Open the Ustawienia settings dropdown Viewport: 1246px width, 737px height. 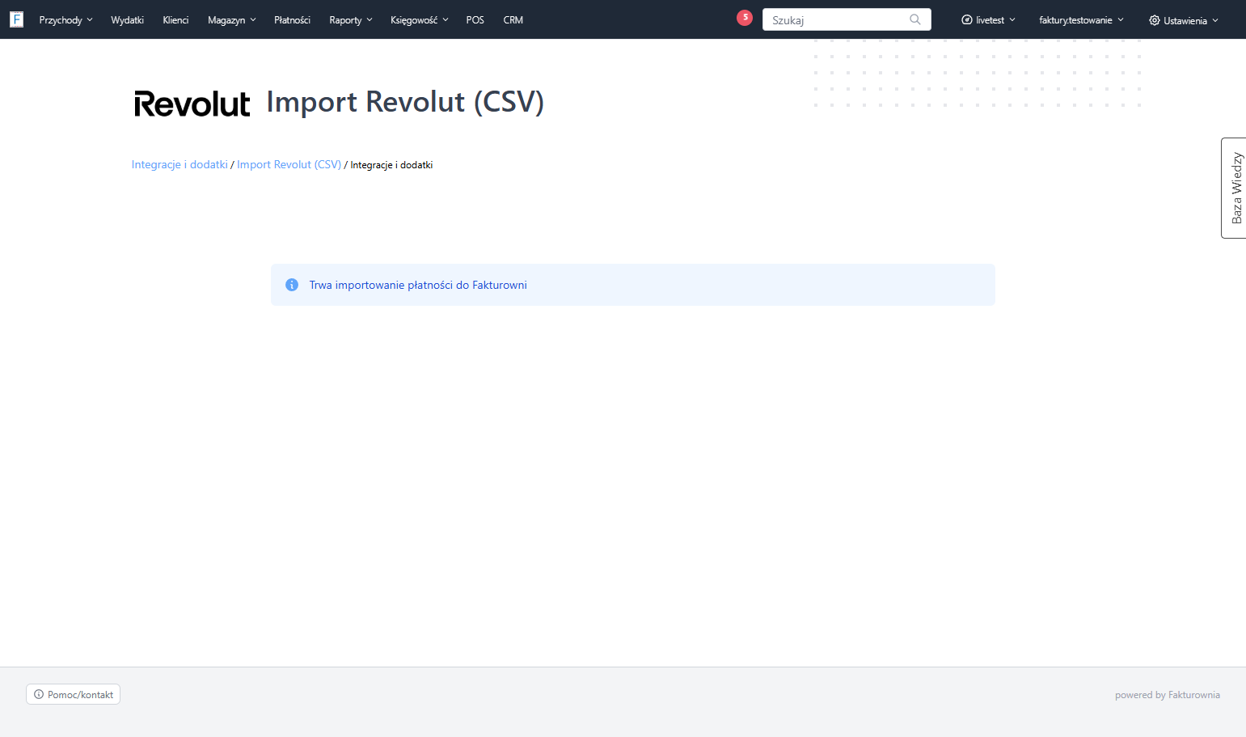click(1183, 20)
